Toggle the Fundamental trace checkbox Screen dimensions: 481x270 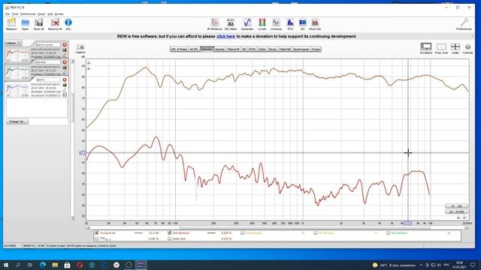tap(97, 233)
